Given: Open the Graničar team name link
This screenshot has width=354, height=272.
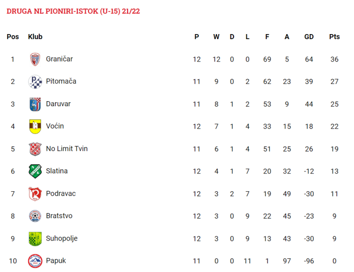Looking at the screenshot, I should coord(60,59).
